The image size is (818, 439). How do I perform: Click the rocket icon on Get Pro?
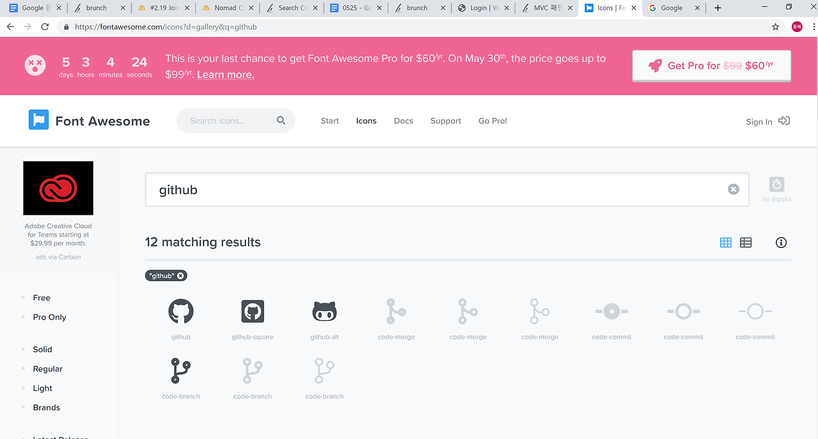point(655,65)
